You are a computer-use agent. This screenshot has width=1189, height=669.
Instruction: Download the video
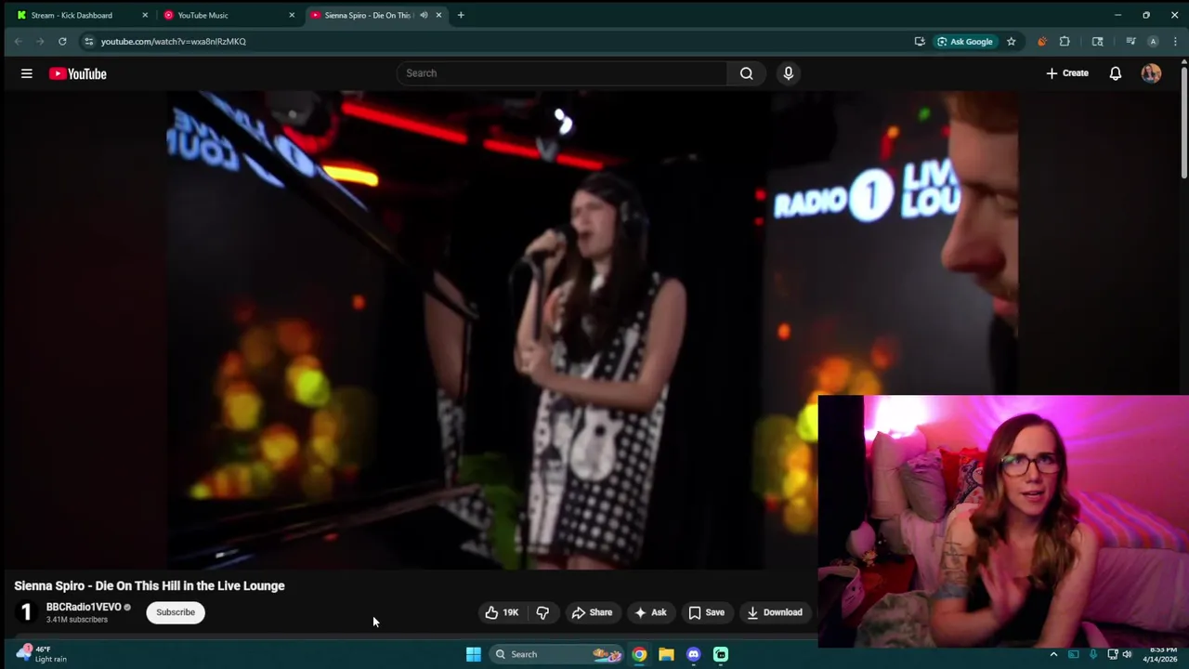coord(775,612)
